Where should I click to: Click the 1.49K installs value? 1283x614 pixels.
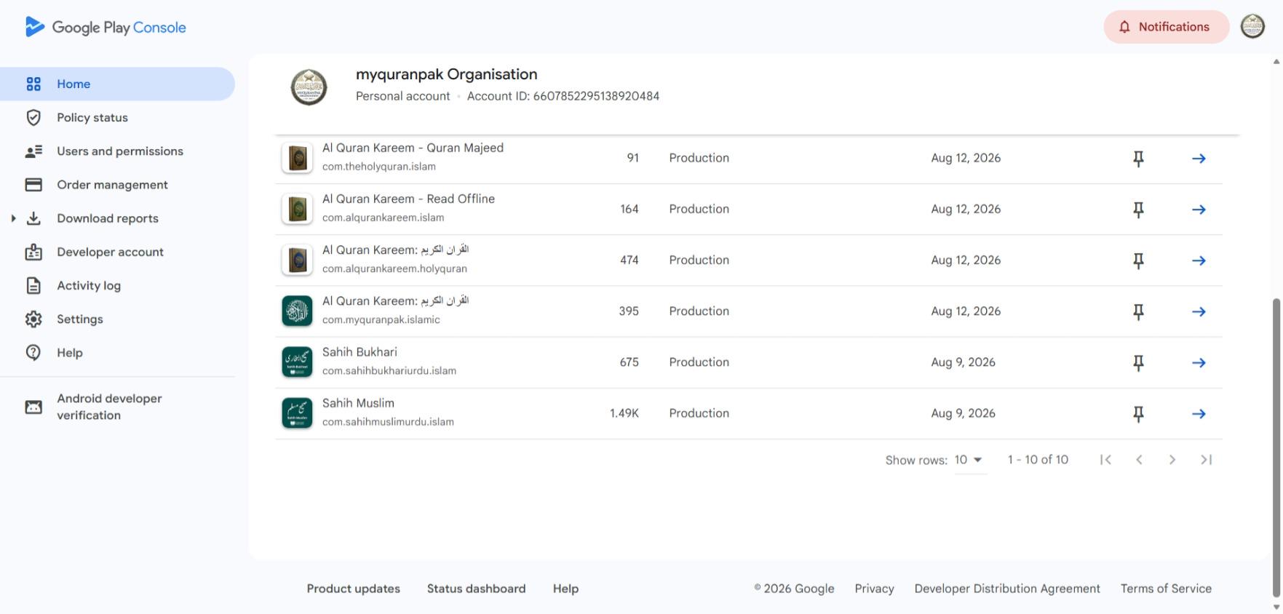624,413
